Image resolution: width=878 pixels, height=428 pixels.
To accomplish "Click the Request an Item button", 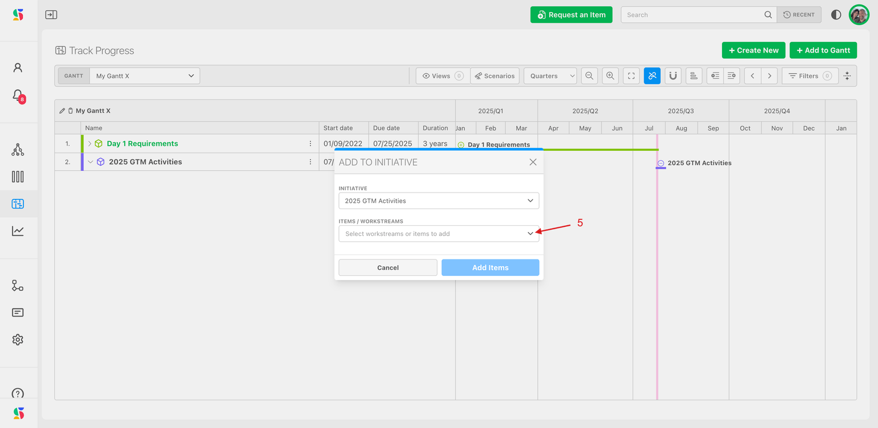I will tap(571, 15).
